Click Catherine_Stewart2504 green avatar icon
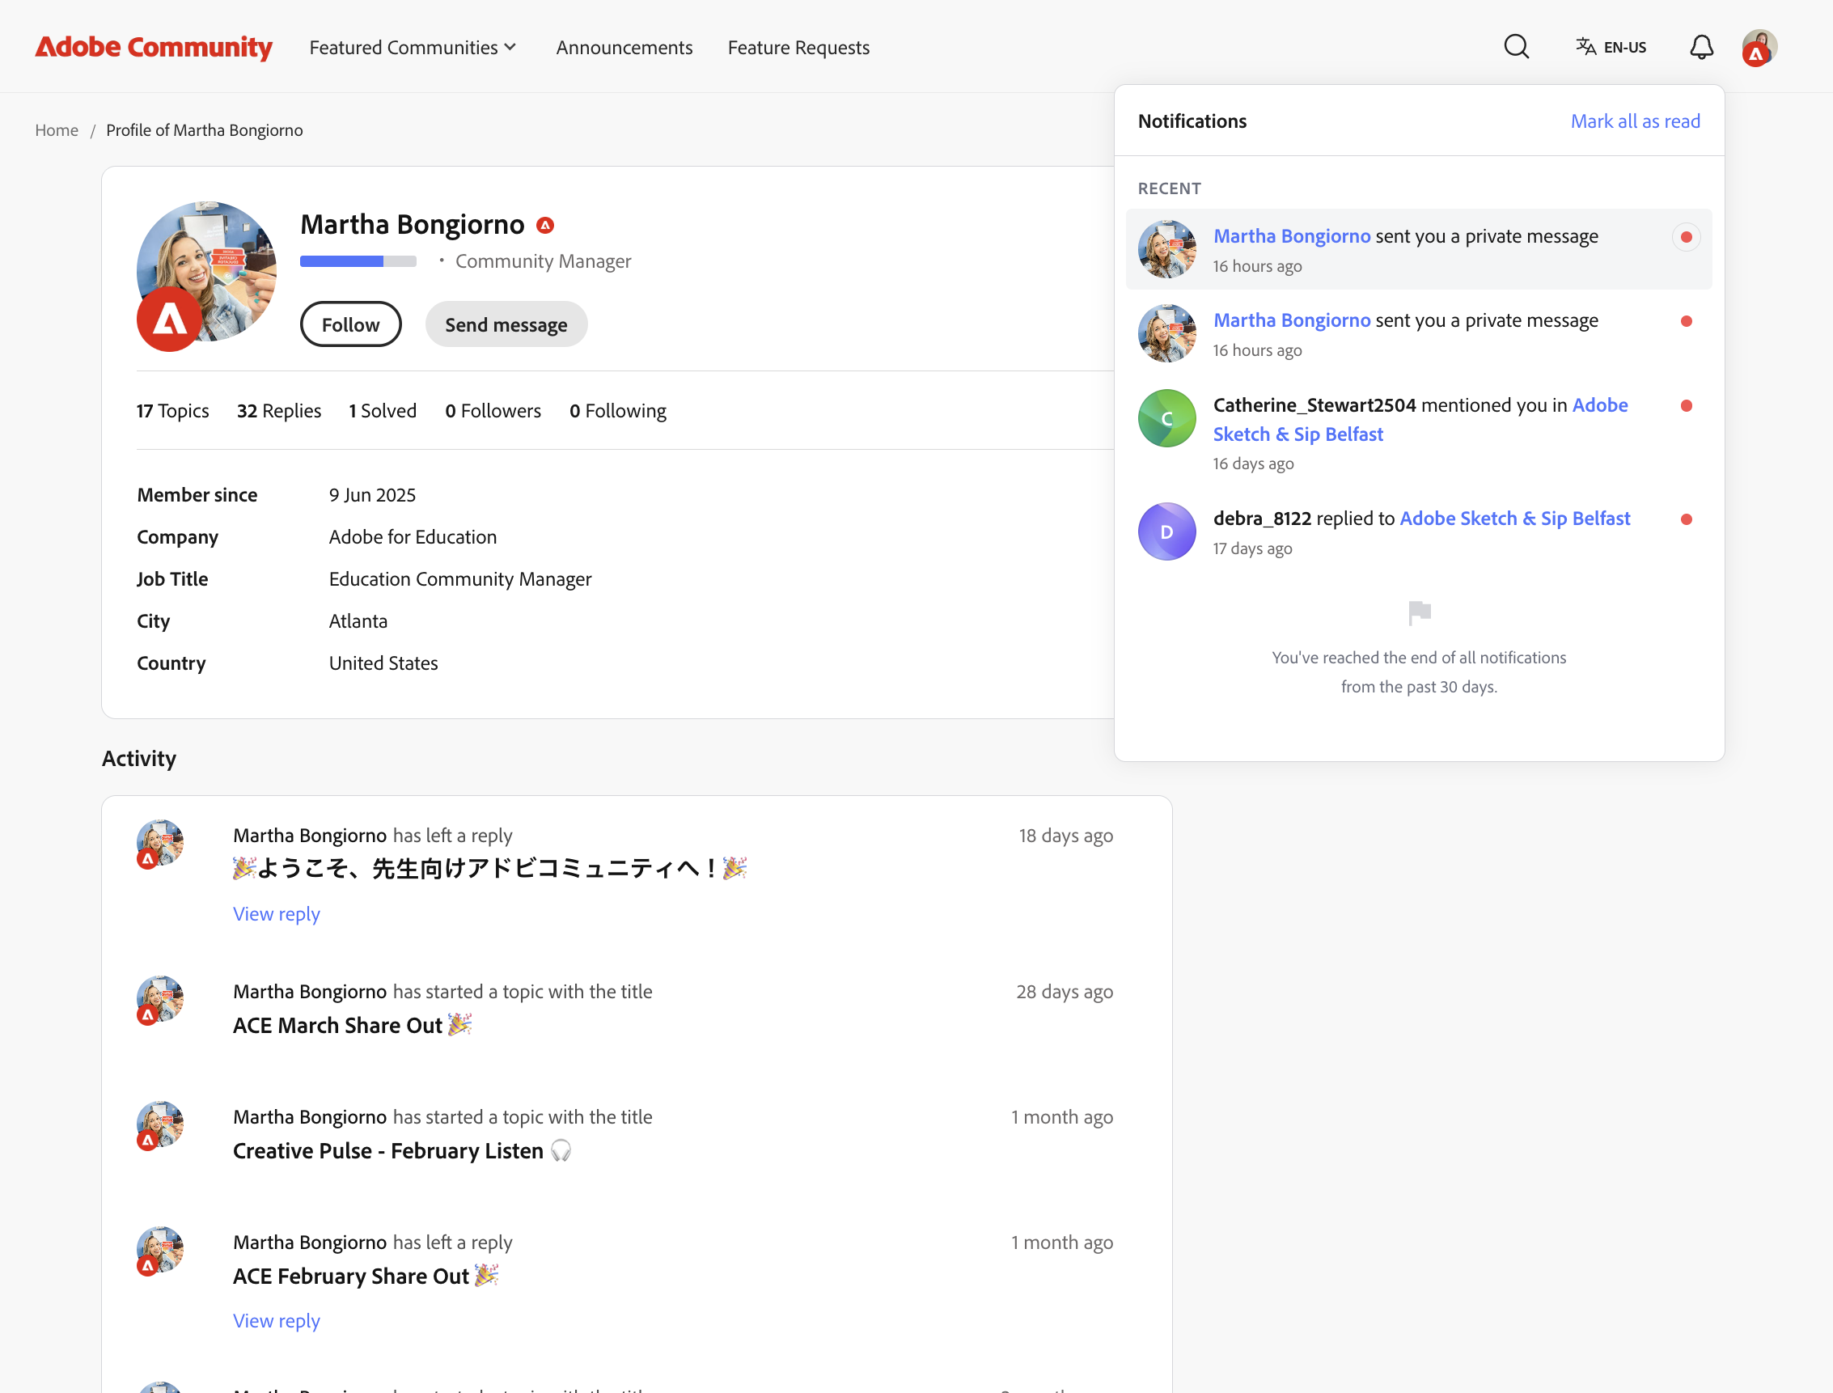 click(x=1167, y=419)
